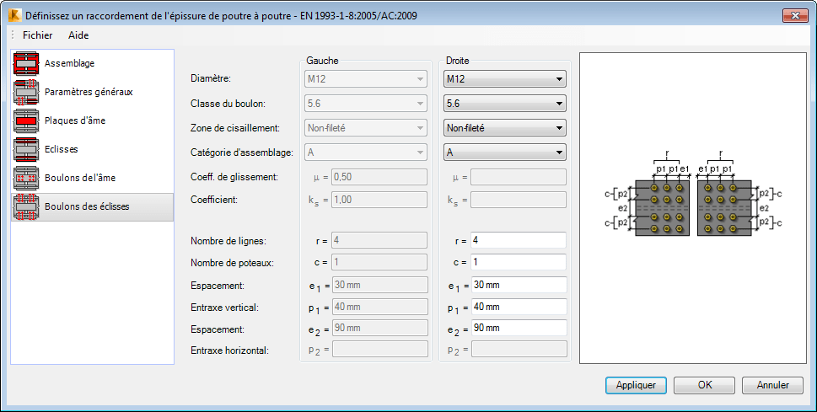This screenshot has width=817, height=412.
Task: Confirm with the OK button
Action: 705,385
